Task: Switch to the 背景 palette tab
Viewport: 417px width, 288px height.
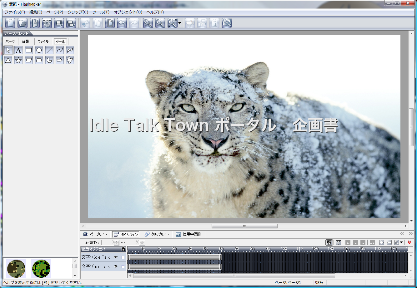Action: 26,41
